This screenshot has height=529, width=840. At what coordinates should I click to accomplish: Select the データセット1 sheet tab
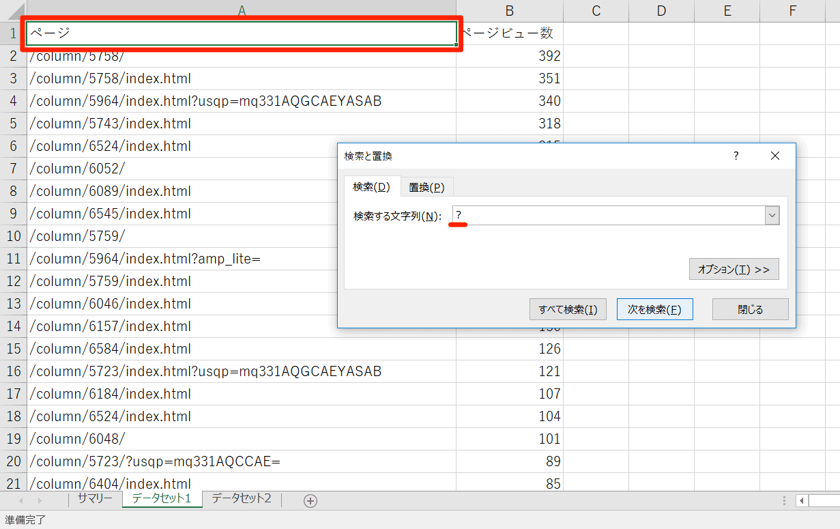pyautogui.click(x=162, y=499)
